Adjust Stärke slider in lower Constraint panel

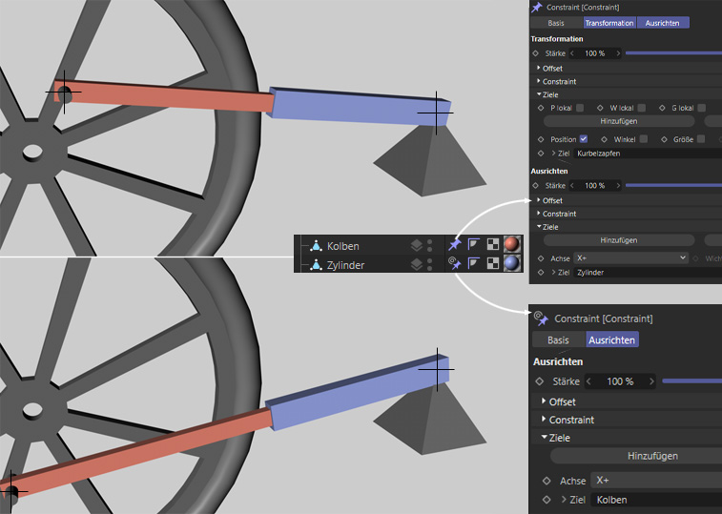point(692,380)
